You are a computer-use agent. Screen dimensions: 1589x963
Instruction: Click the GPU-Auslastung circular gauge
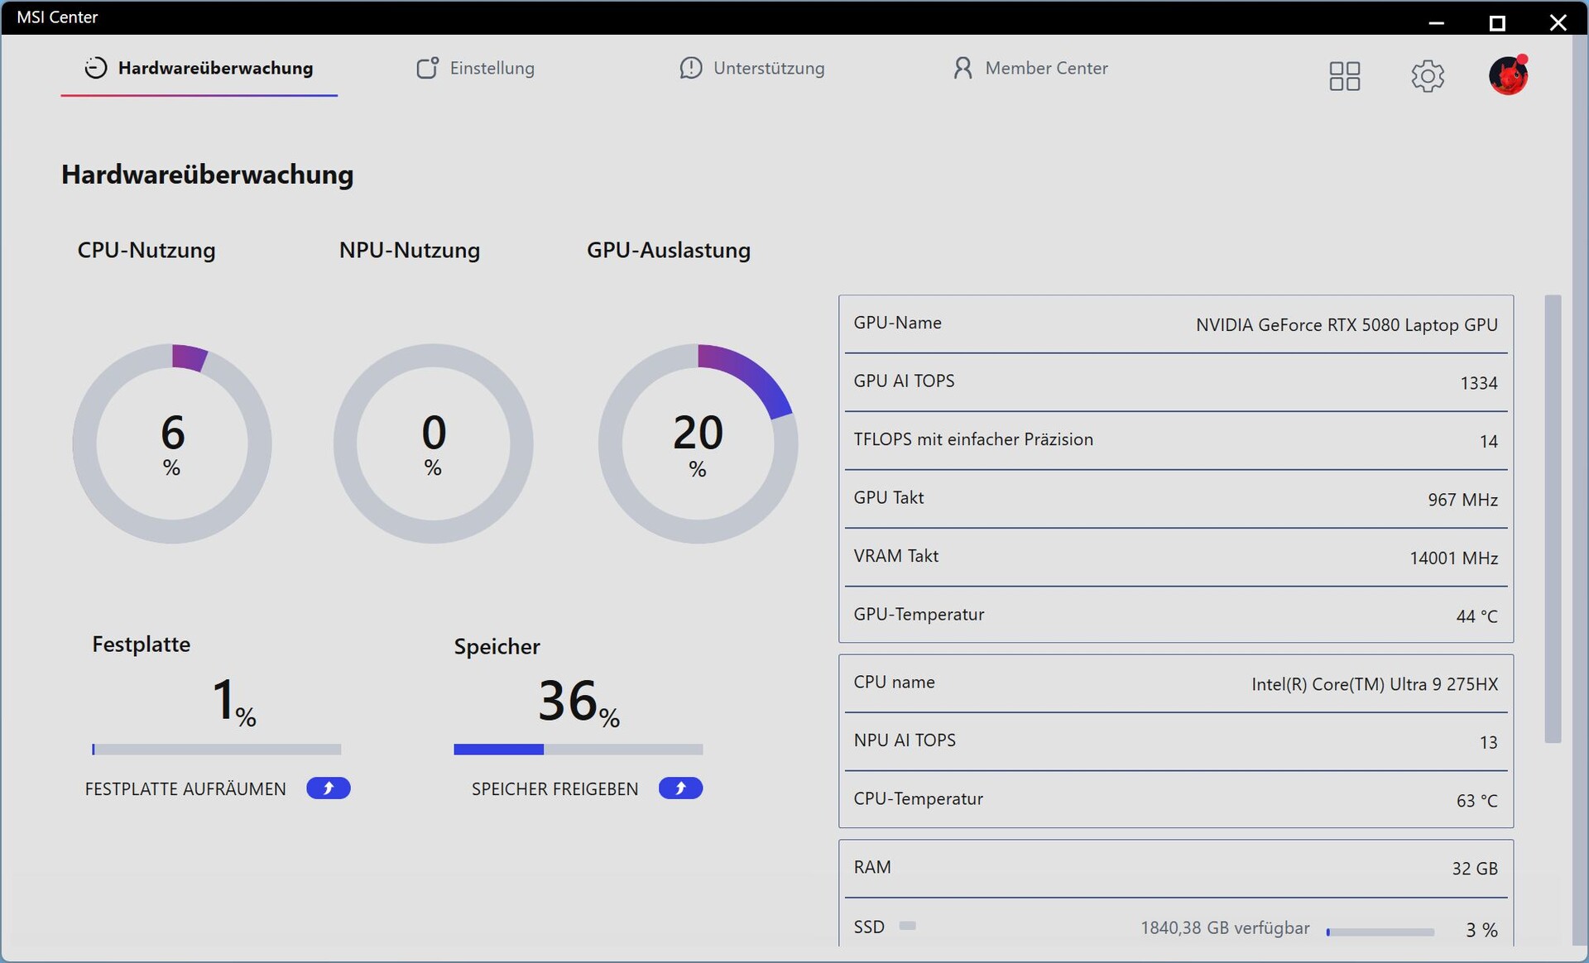[698, 443]
